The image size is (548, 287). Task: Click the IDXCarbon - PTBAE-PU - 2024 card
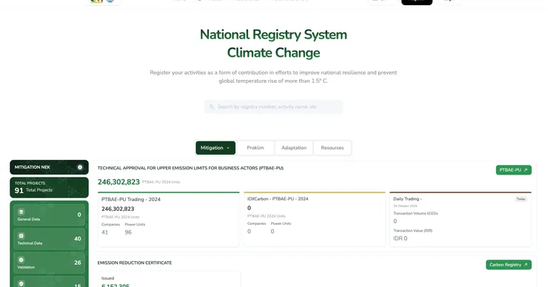pos(315,219)
